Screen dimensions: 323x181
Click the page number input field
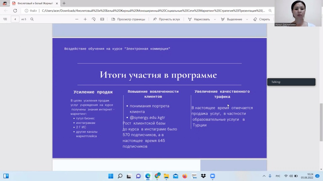click(15, 19)
